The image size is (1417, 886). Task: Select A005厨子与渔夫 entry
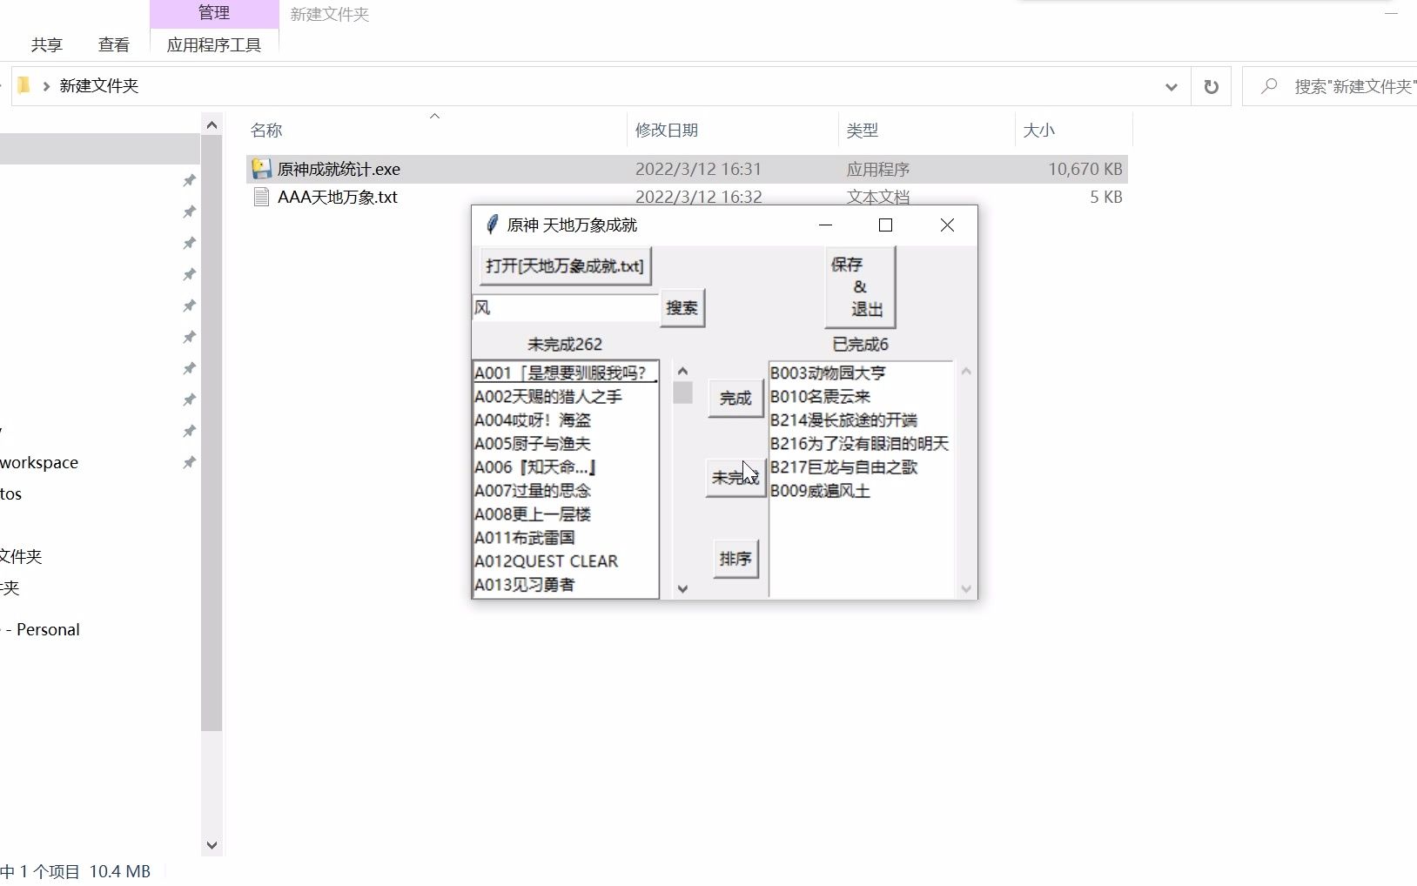coord(565,443)
